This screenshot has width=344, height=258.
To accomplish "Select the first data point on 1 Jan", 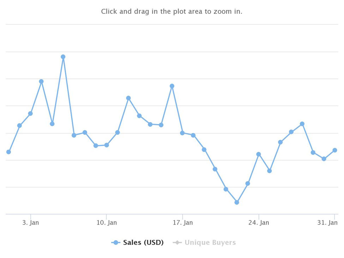I will 8,152.
